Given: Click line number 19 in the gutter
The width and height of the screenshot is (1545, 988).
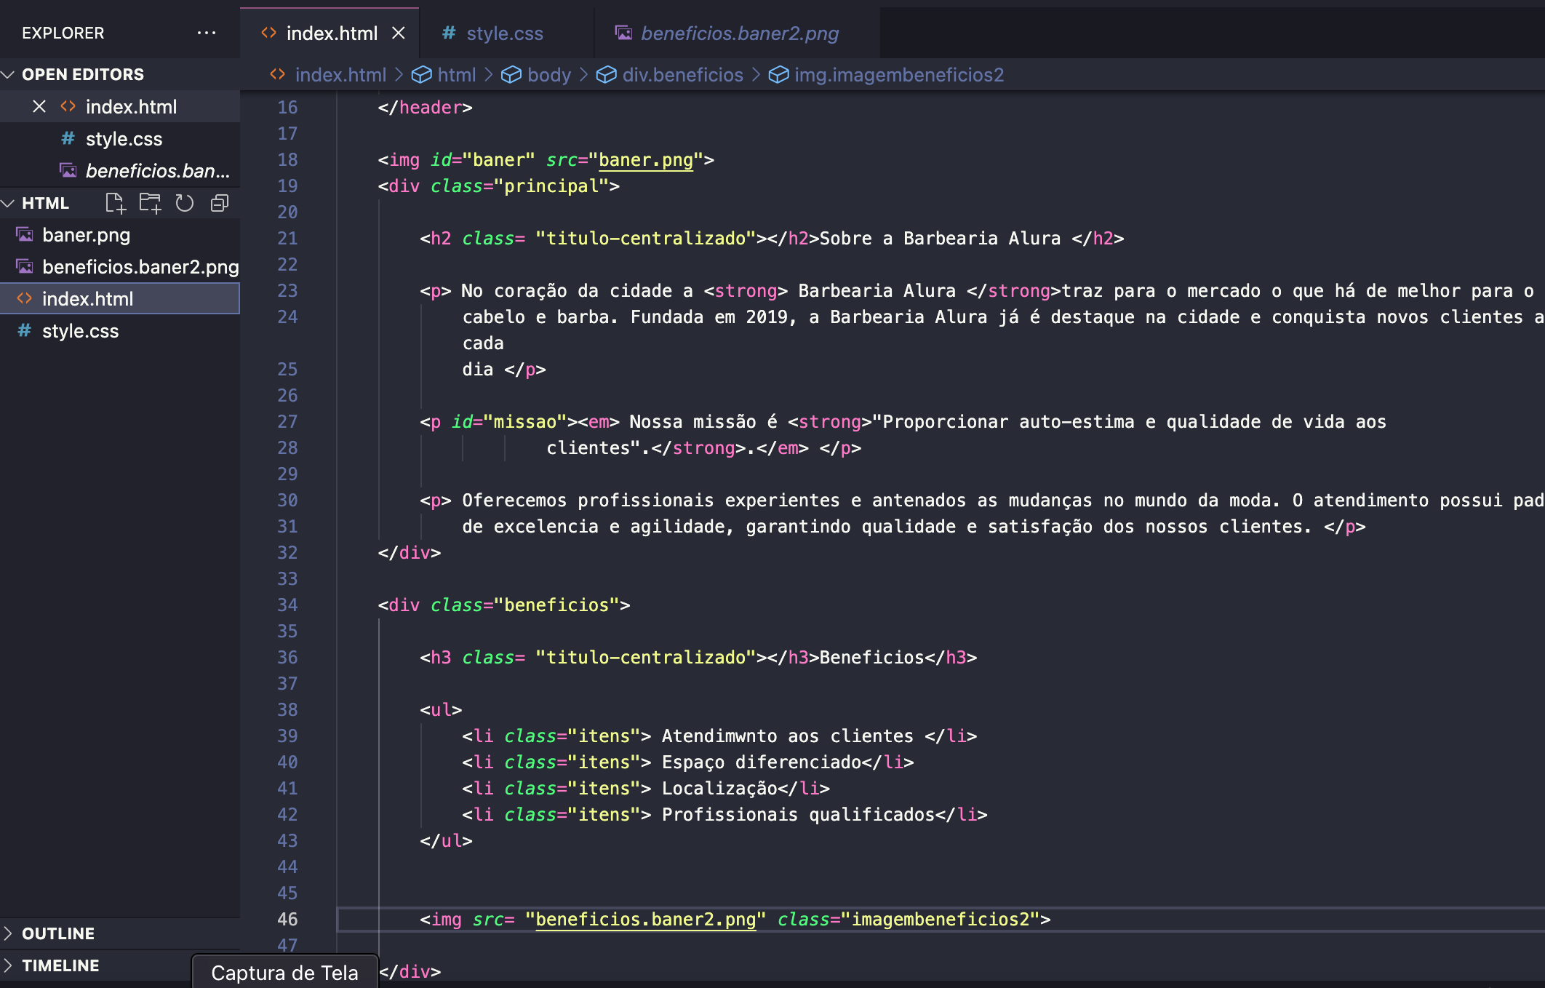Looking at the screenshot, I should [x=287, y=186].
